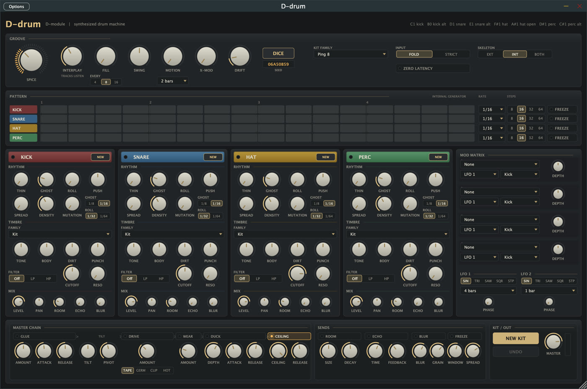Enable the ECHO send

click(x=386, y=336)
